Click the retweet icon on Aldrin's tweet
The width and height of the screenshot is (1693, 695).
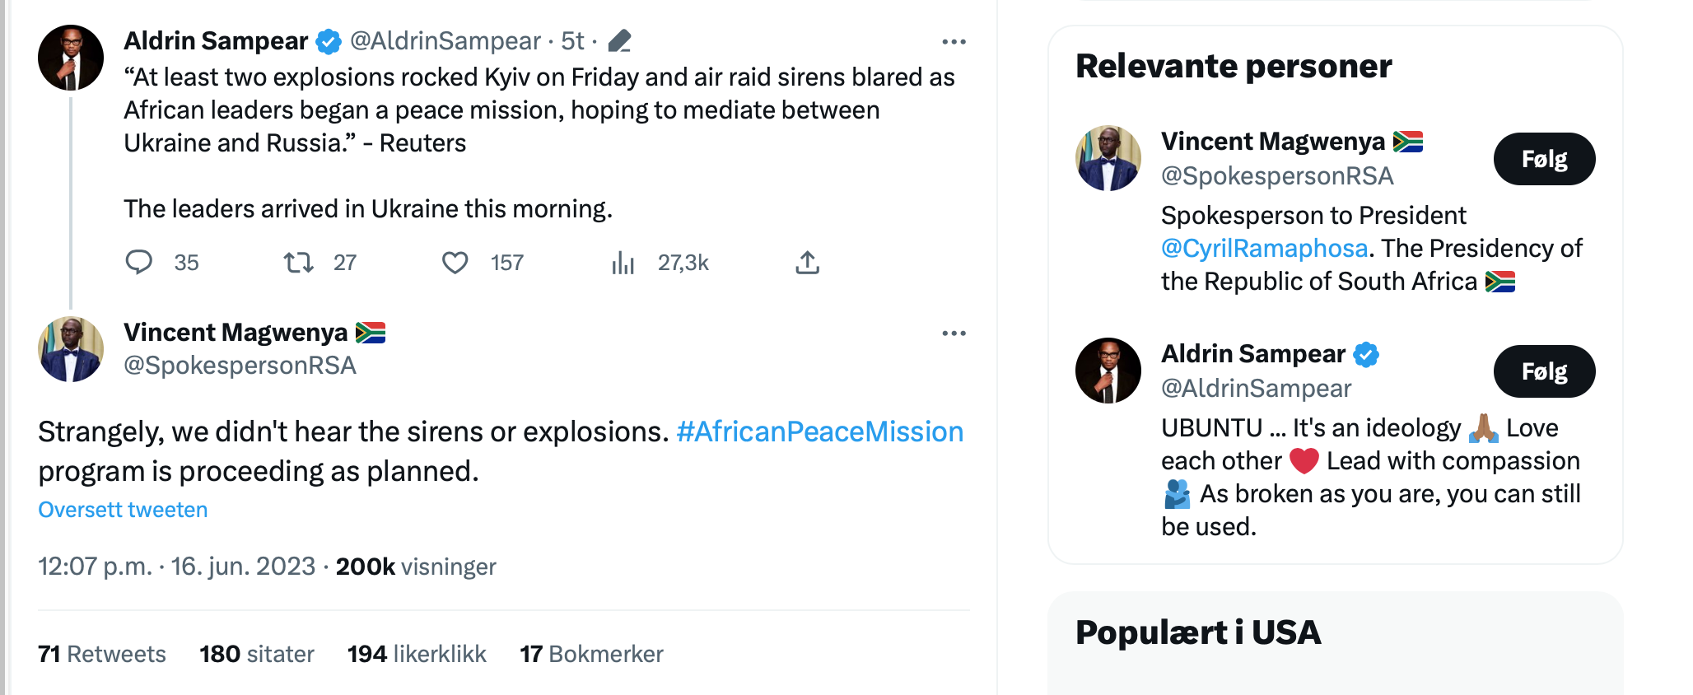(x=298, y=263)
